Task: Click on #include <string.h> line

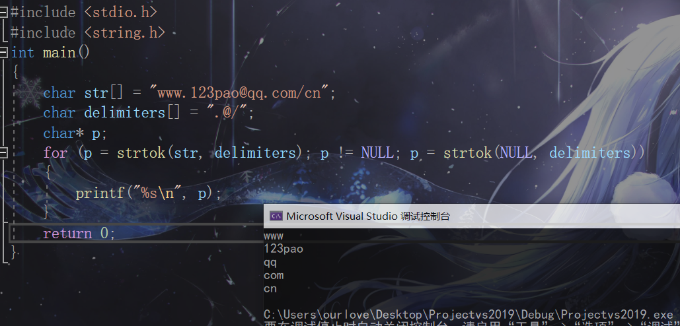Action: (88, 32)
